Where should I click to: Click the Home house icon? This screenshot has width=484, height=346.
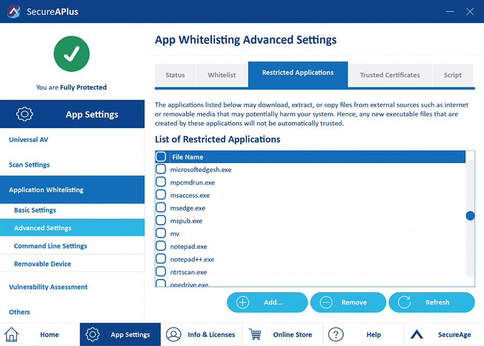coord(11,334)
